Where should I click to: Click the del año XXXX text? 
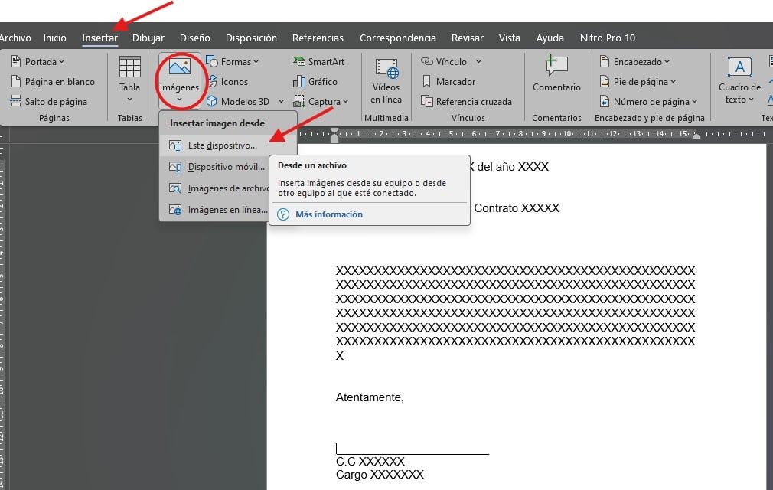point(513,167)
